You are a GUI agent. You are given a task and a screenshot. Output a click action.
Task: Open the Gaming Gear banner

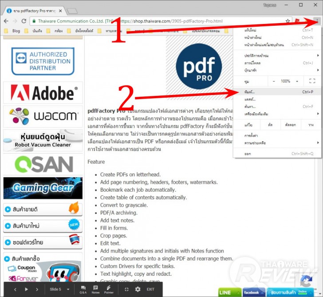point(43,188)
